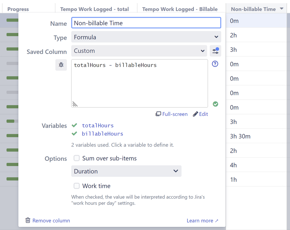This screenshot has width=290, height=230.
Task: Click the bug icon beside the formula editor
Action: [61, 65]
